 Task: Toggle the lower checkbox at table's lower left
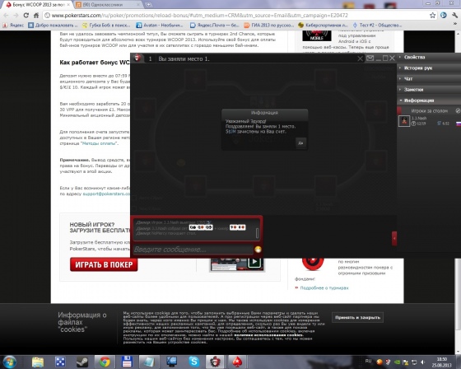(134, 208)
